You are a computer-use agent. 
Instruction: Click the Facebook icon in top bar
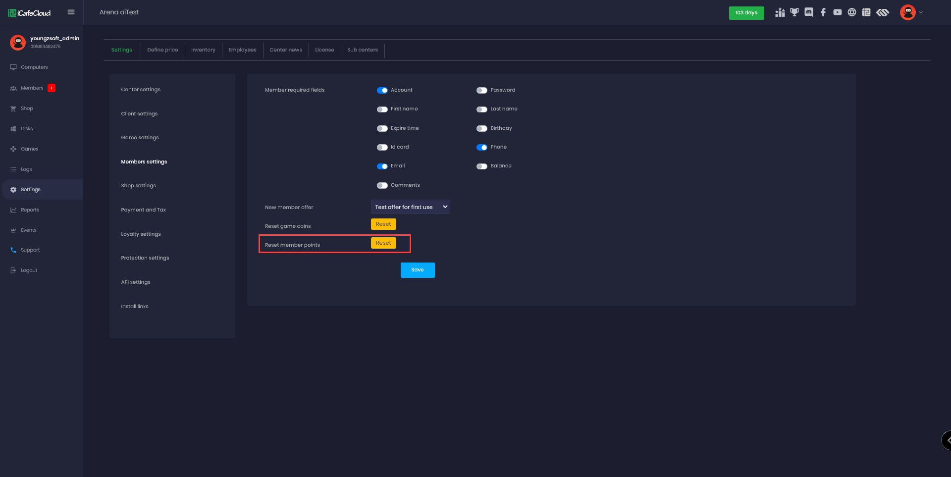tap(823, 12)
